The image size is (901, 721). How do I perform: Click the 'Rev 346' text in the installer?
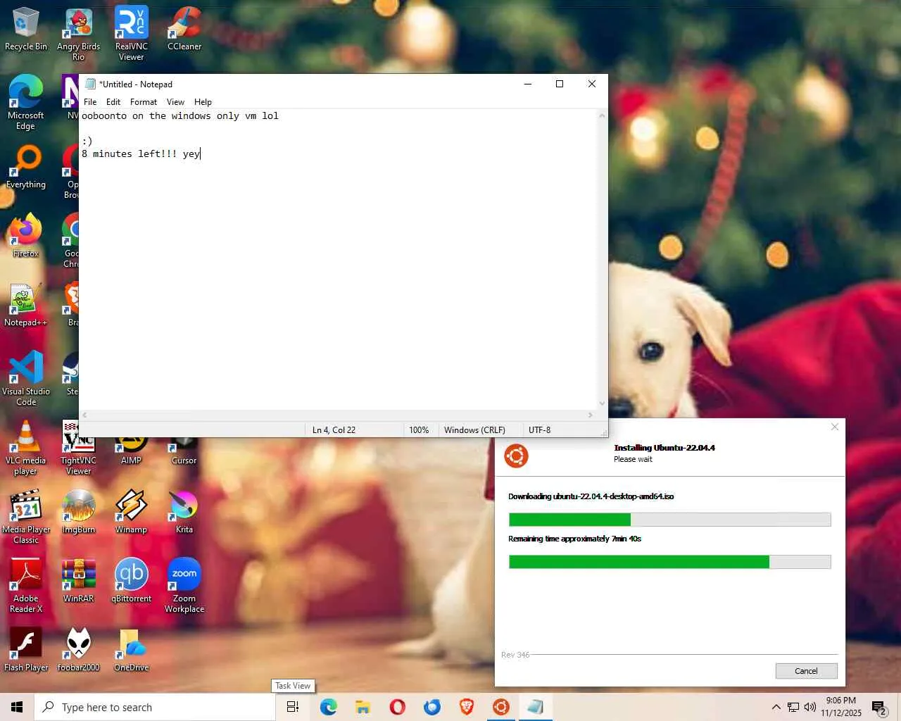[x=515, y=655]
